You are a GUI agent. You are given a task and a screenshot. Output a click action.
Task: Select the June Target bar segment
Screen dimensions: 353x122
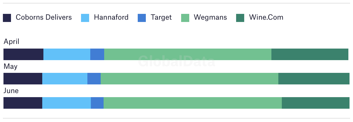pos(97,103)
